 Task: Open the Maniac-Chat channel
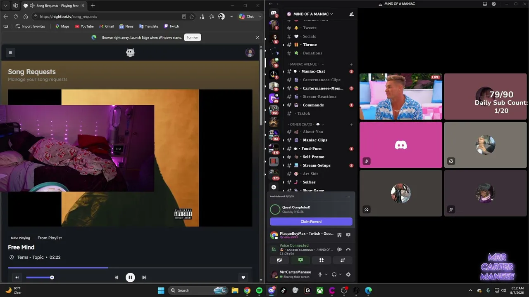(x=319, y=71)
